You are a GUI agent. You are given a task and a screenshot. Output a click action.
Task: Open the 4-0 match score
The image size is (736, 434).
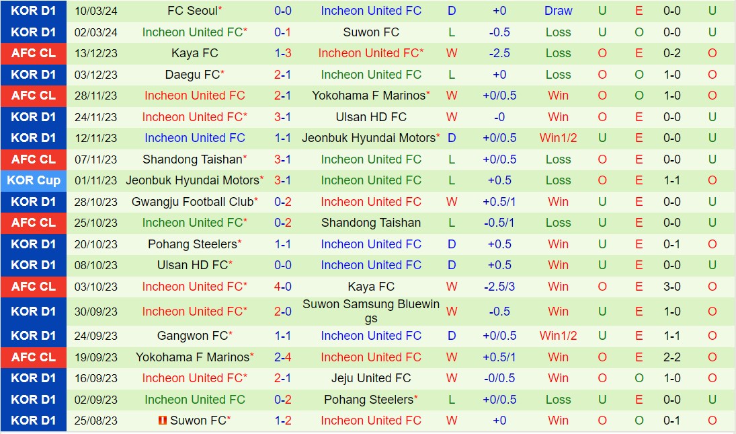click(283, 287)
